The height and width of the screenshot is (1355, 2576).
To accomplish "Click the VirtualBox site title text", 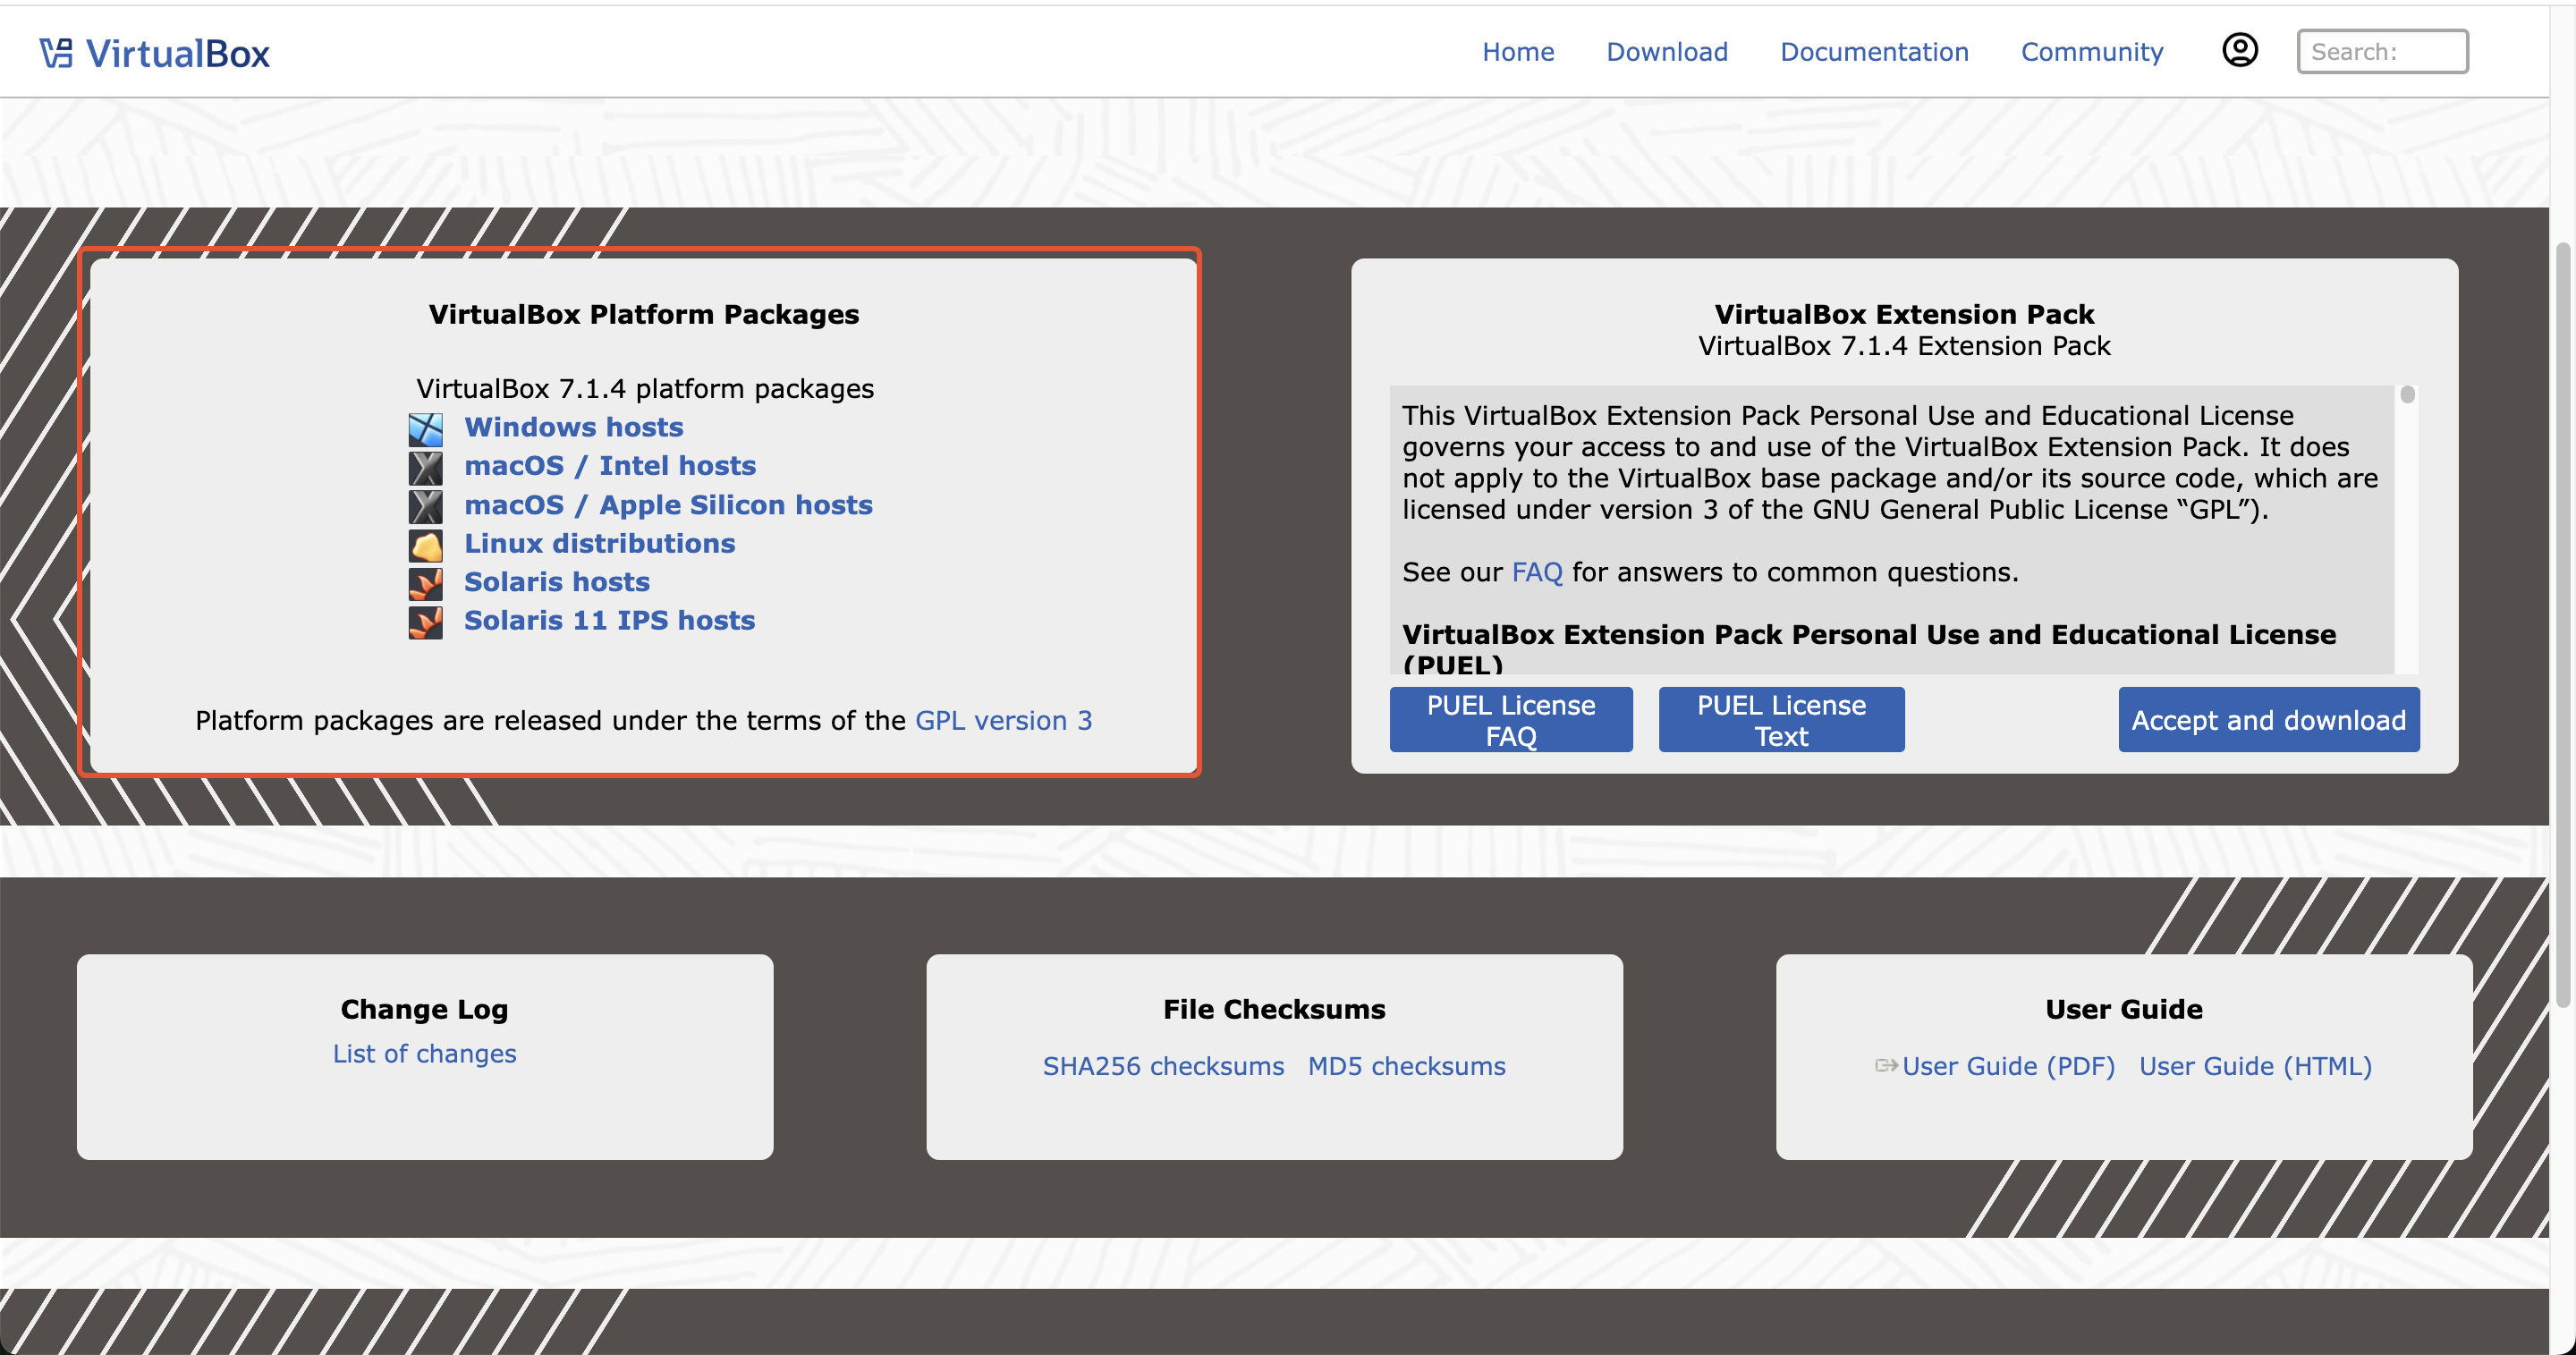I will 178,53.
